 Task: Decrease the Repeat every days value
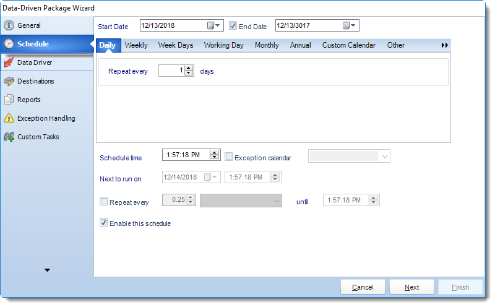[x=189, y=73]
